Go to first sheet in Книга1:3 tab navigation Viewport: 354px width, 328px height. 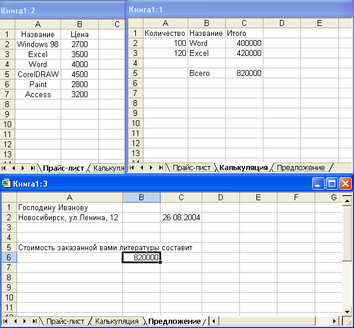pyautogui.click(x=5, y=321)
